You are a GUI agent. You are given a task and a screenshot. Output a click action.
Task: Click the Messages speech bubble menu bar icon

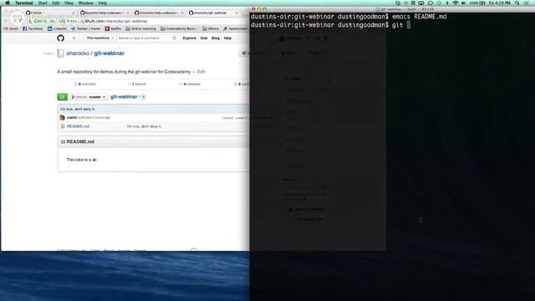[431, 3]
